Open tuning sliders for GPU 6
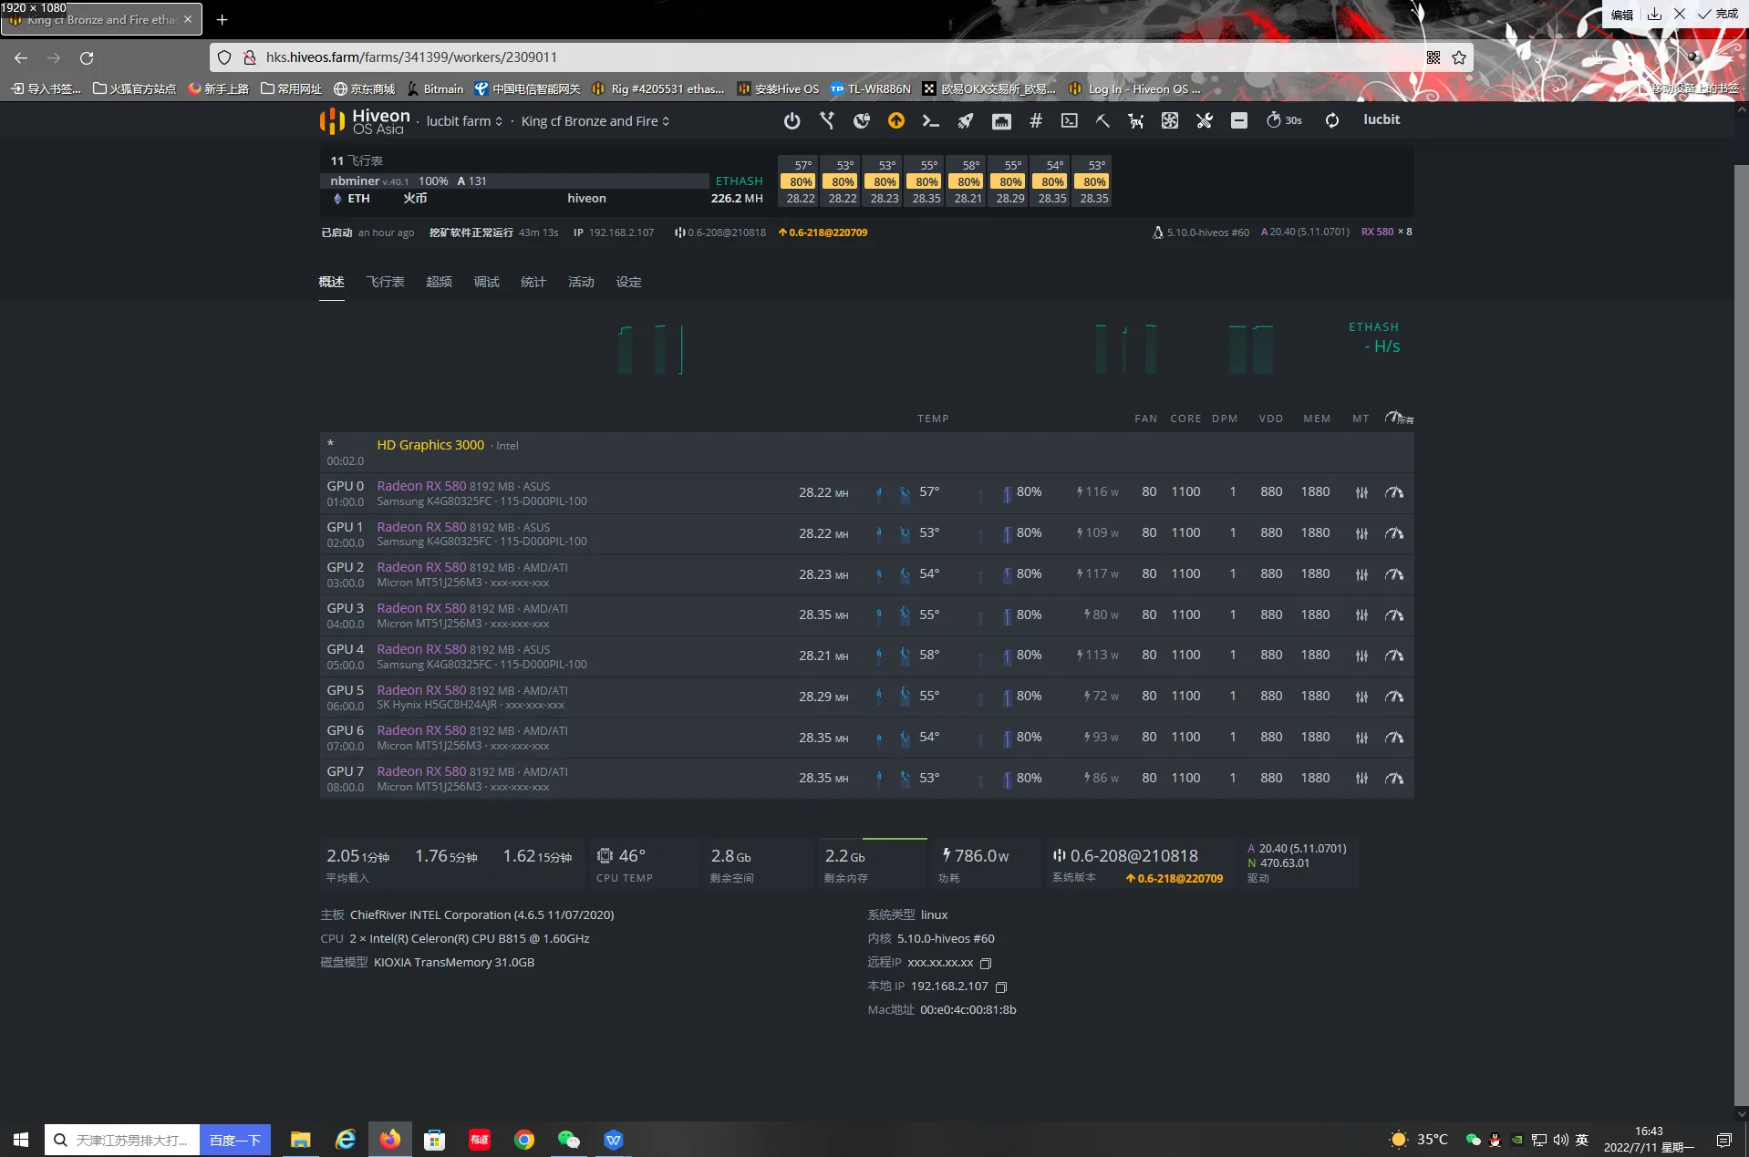This screenshot has width=1749, height=1157. [x=1361, y=738]
